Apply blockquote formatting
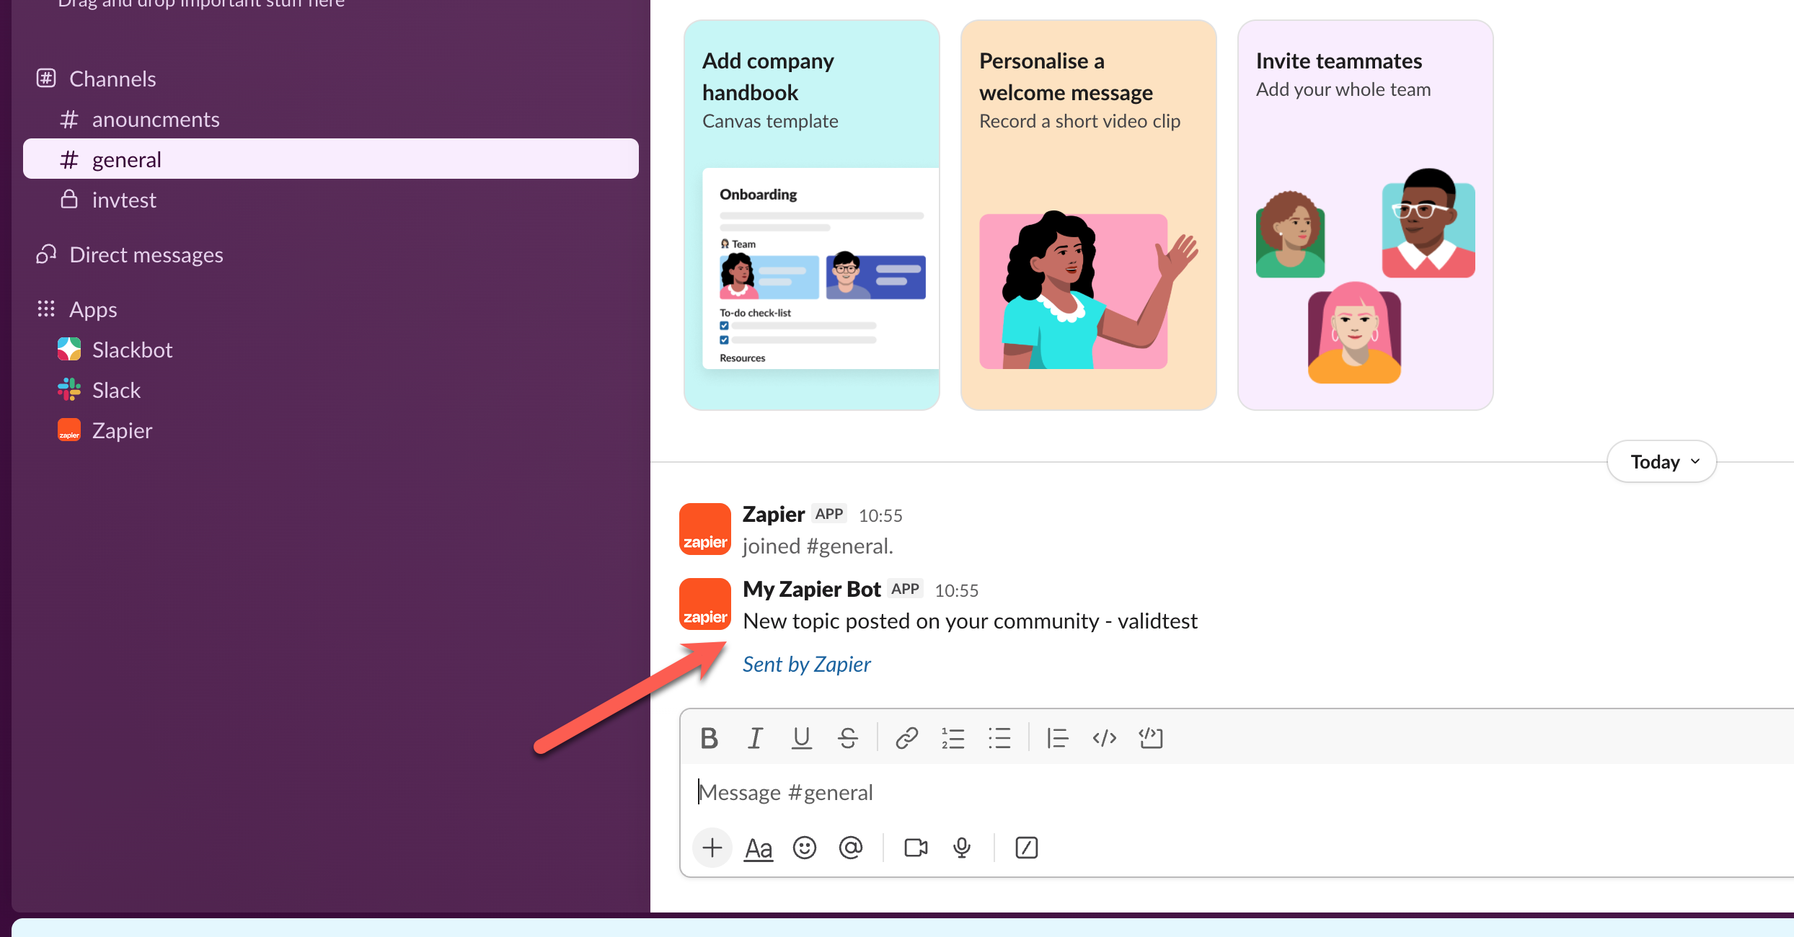Viewport: 1794px width, 937px height. point(1057,738)
